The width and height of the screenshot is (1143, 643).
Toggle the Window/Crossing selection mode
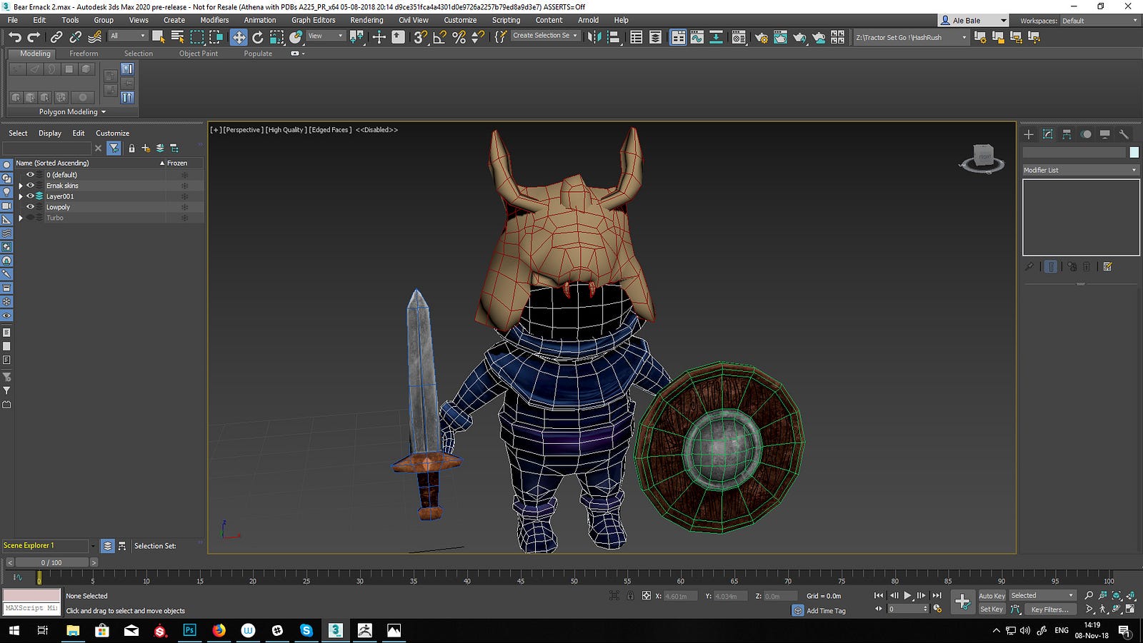(216, 37)
